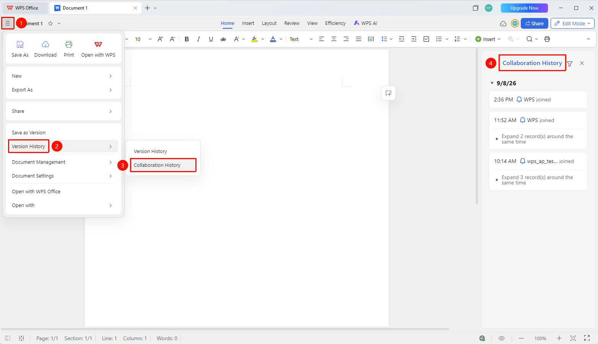Click the filter icon in Collaboration History

click(x=570, y=64)
